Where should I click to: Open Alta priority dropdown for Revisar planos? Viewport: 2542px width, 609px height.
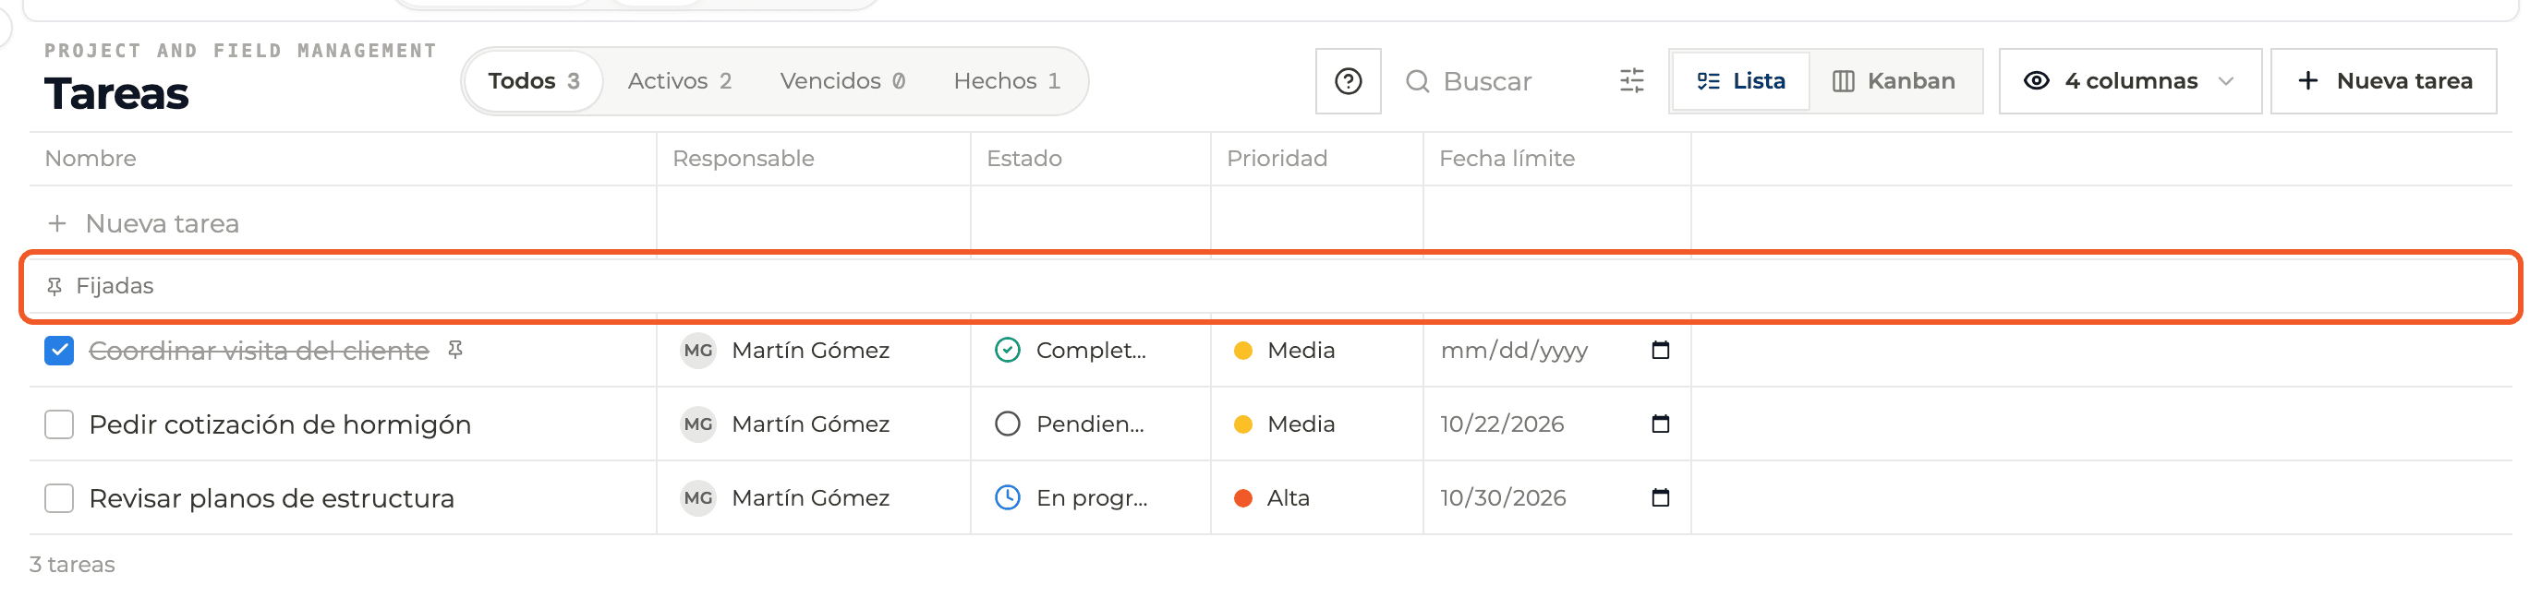click(x=1315, y=497)
